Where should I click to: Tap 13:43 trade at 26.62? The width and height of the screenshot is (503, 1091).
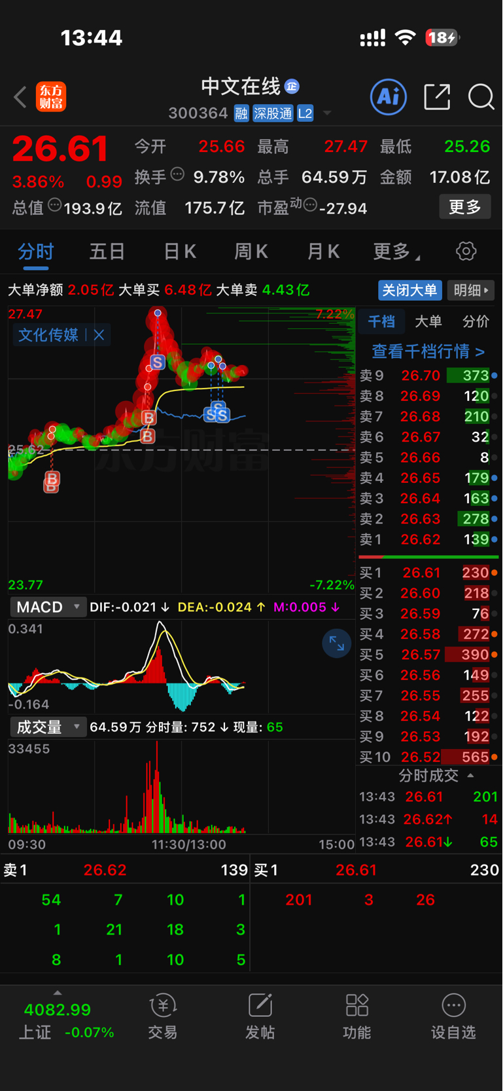point(428,819)
